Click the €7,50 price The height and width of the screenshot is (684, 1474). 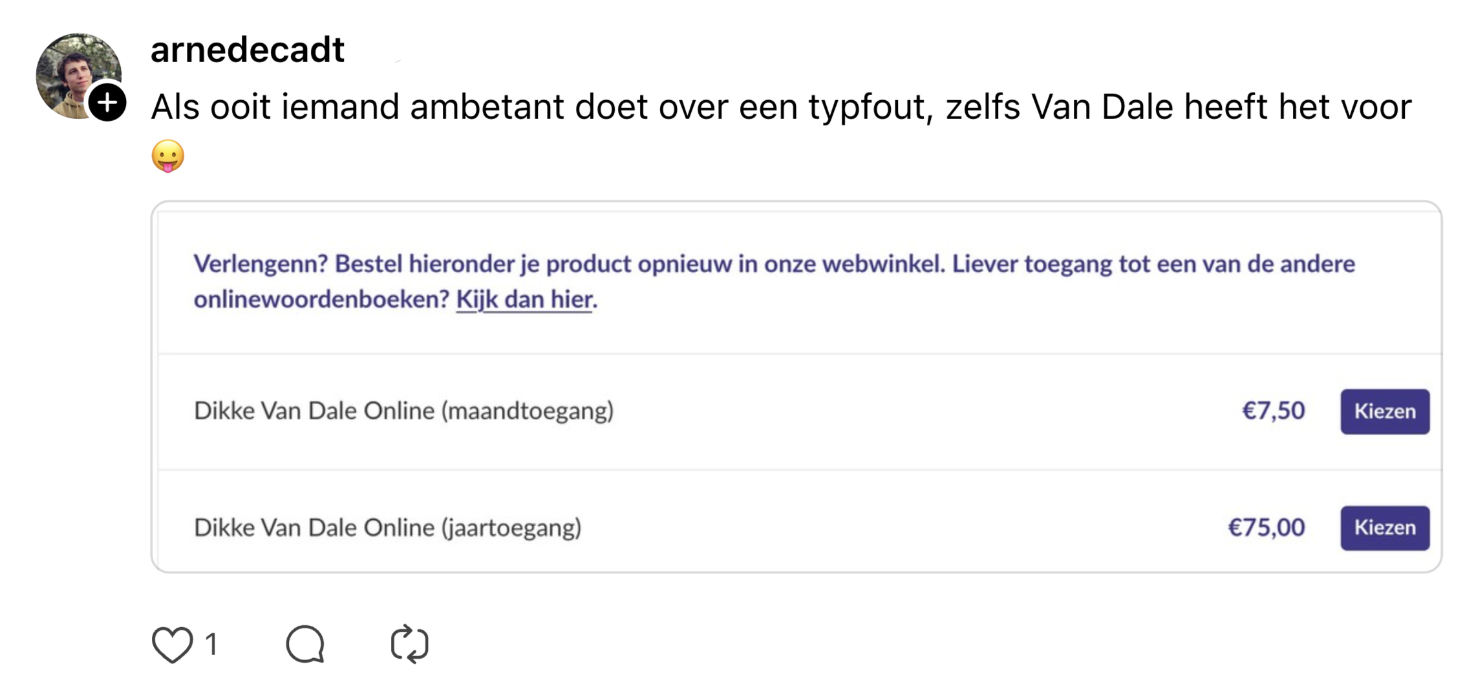(x=1273, y=411)
